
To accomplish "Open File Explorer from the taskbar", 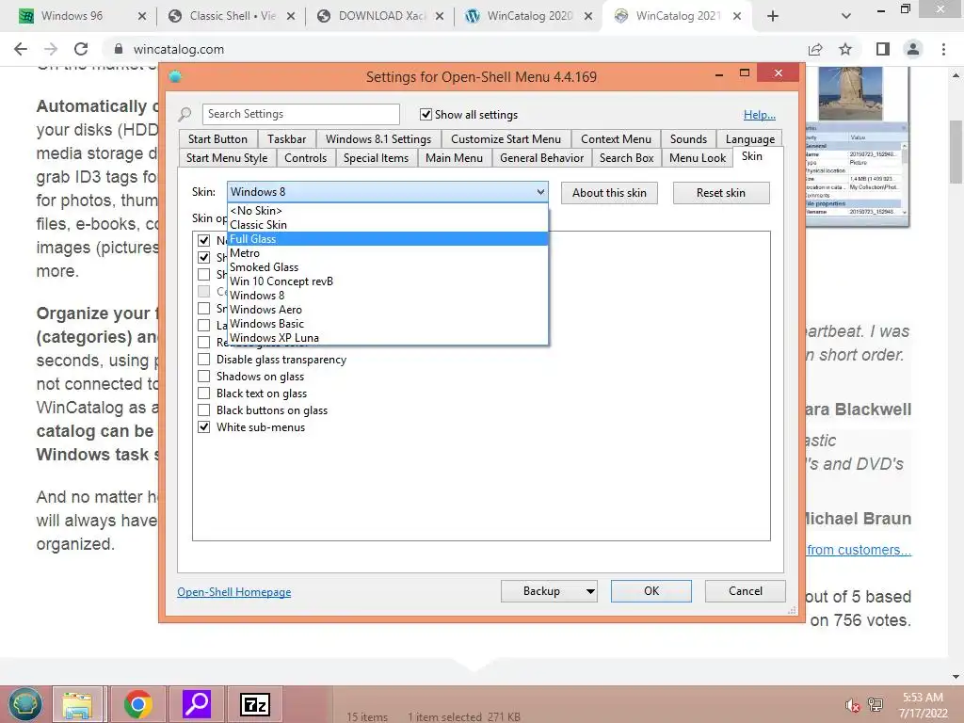I will pos(77,704).
